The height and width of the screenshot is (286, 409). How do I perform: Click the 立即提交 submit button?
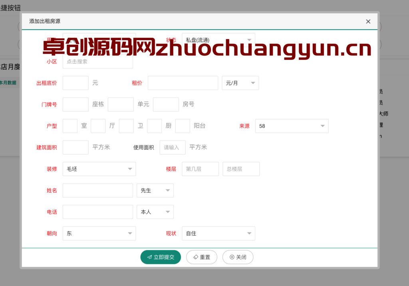(161, 257)
